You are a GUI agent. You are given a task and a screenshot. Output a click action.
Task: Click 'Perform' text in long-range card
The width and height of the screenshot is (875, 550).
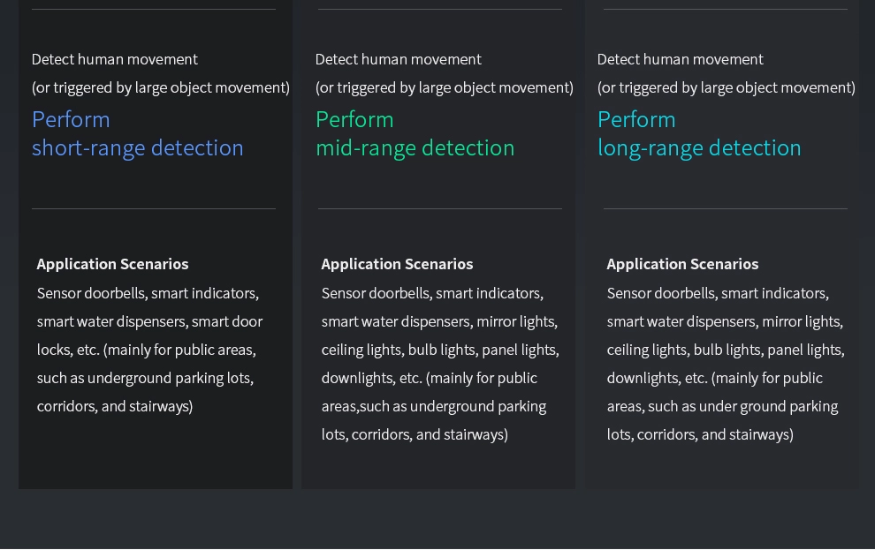tap(636, 119)
